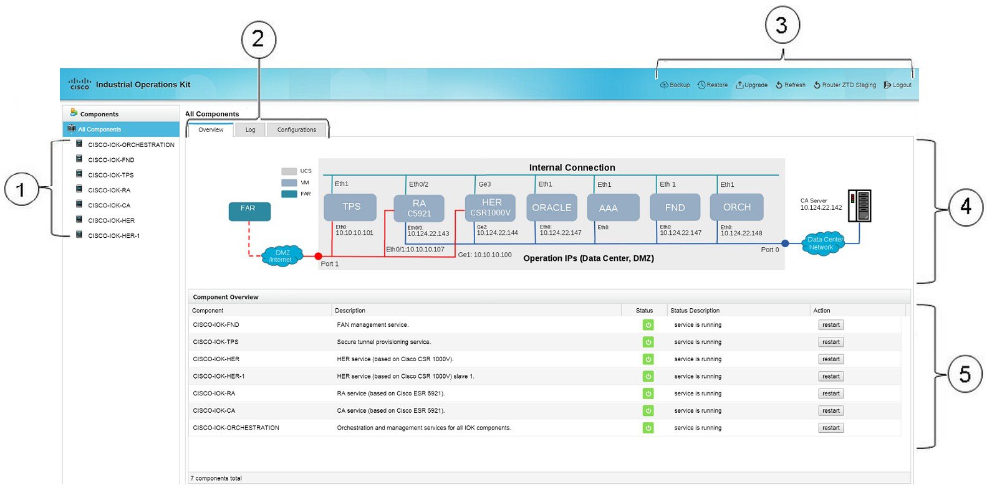Sort by the Status column header
The height and width of the screenshot is (490, 987).
tap(644, 310)
